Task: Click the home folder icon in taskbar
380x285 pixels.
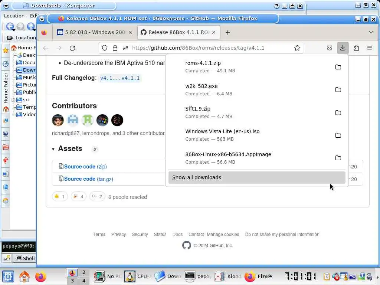Action: (24, 276)
